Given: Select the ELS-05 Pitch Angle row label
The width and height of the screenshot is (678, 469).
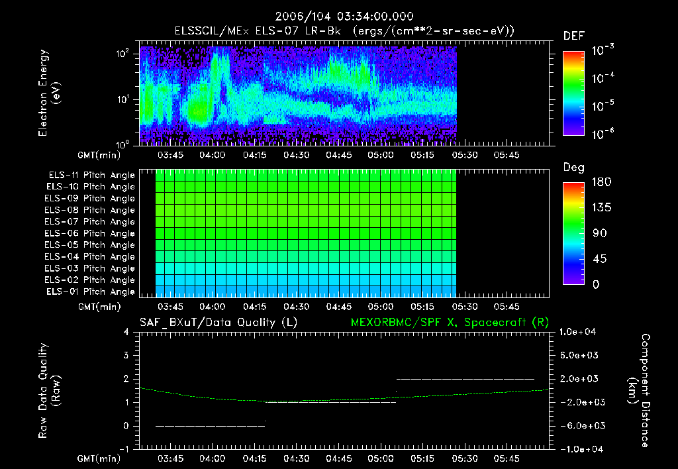Looking at the screenshot, I should [90, 245].
